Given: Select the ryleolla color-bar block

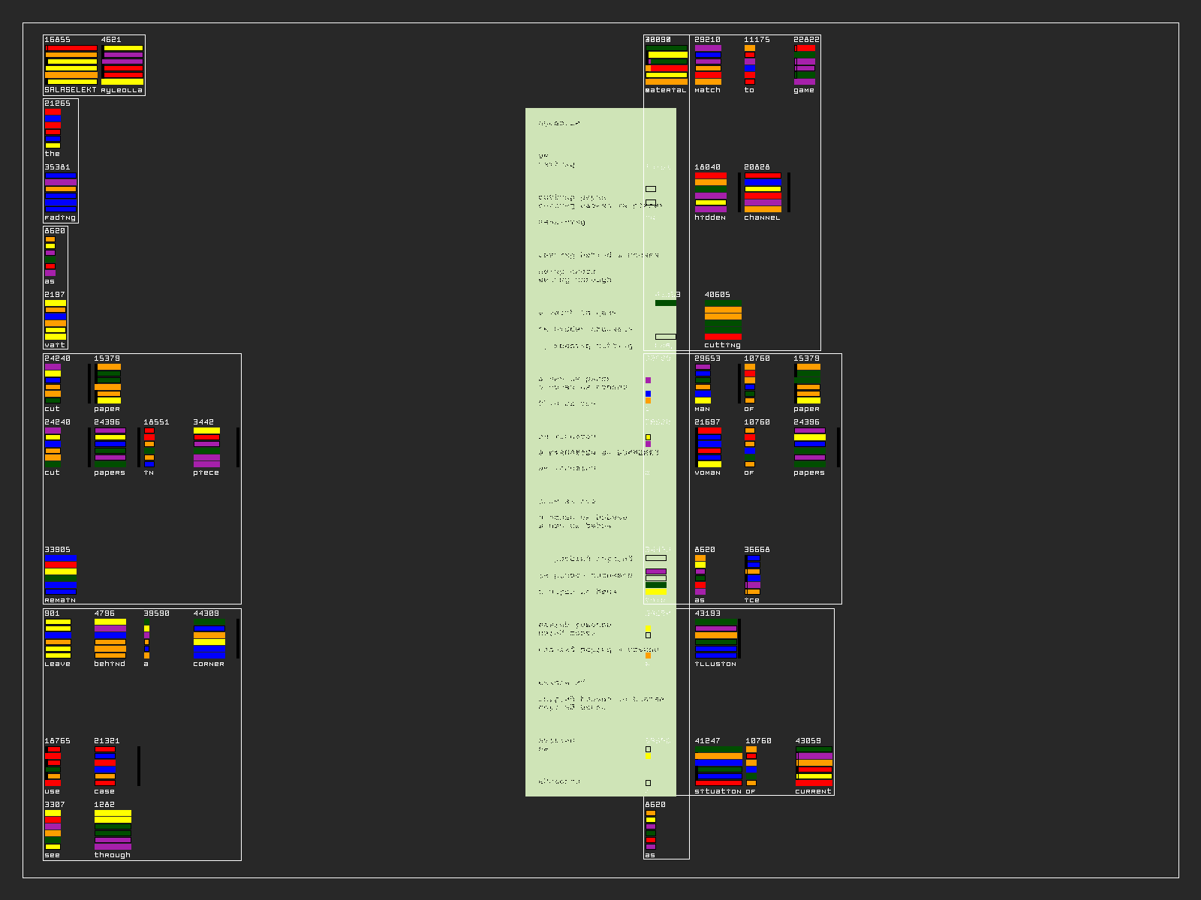Looking at the screenshot, I should click(x=122, y=64).
